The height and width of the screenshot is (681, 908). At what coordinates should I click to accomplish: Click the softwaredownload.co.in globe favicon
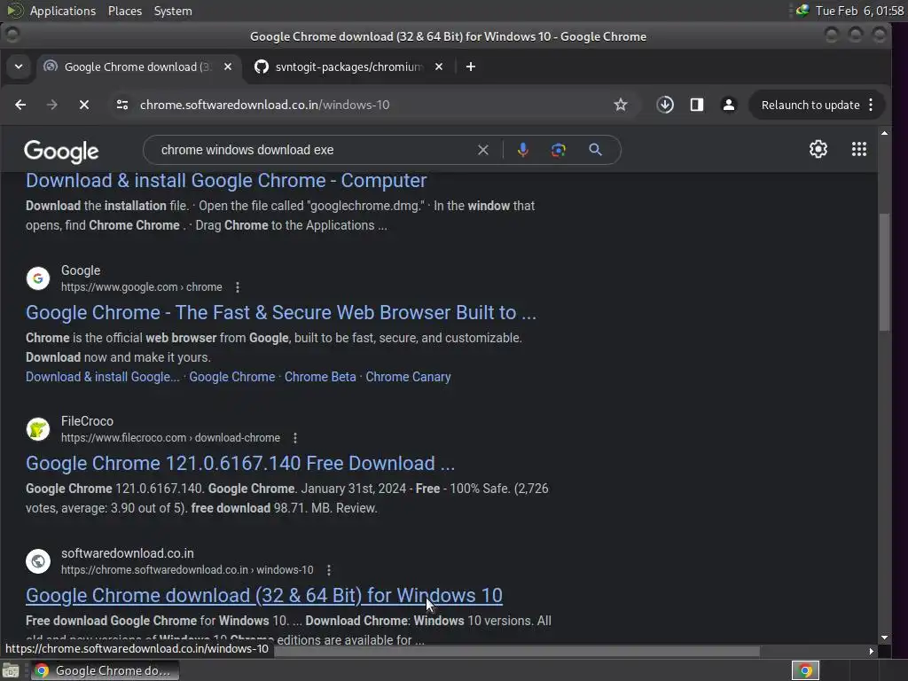point(38,561)
